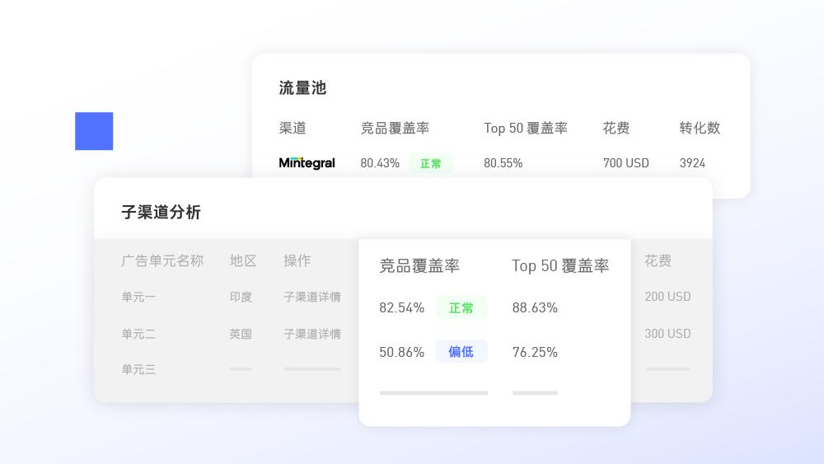
Task: Click the 3924 conversions value
Action: click(x=692, y=163)
